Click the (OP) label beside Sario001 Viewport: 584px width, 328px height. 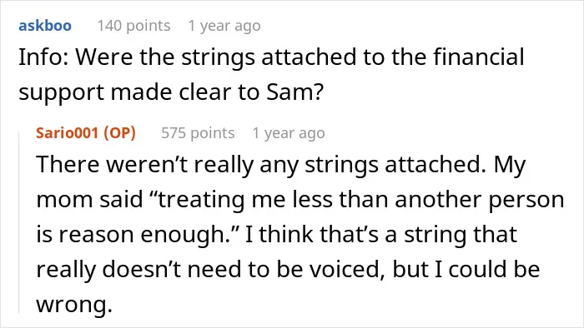pyautogui.click(x=119, y=133)
